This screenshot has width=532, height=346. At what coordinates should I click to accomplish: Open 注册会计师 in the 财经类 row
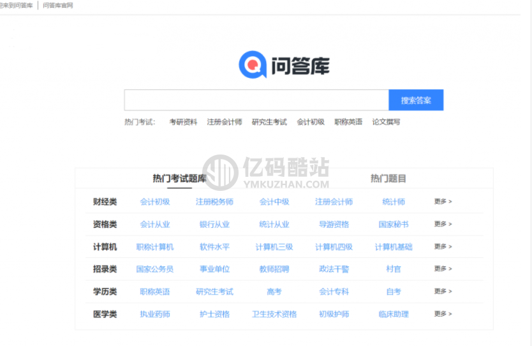334,202
